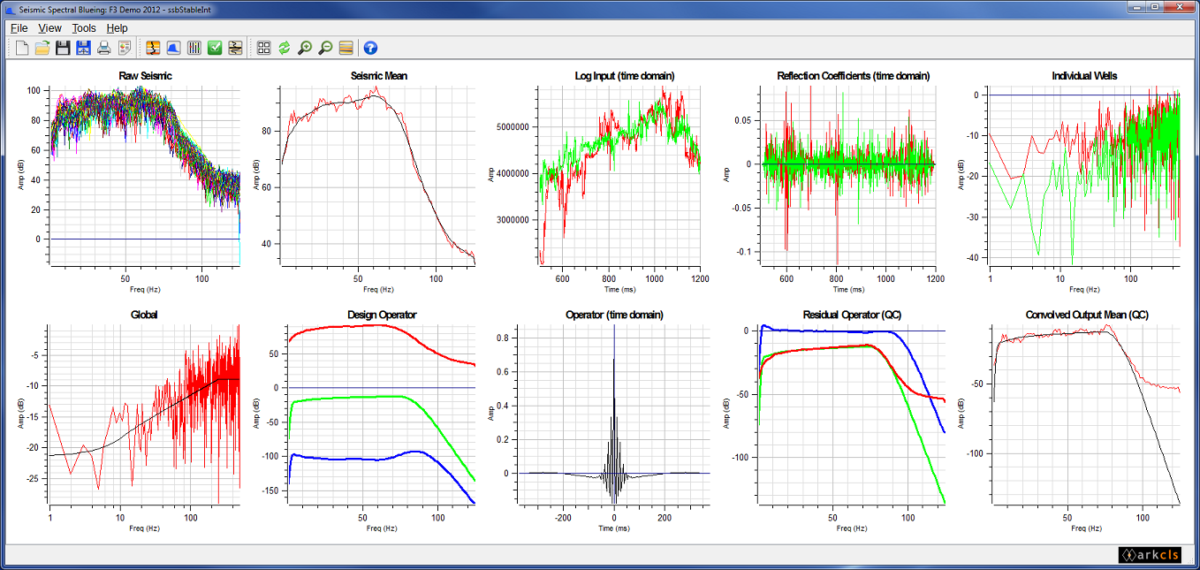Open the Tools menu
The image size is (1200, 570).
(x=84, y=28)
